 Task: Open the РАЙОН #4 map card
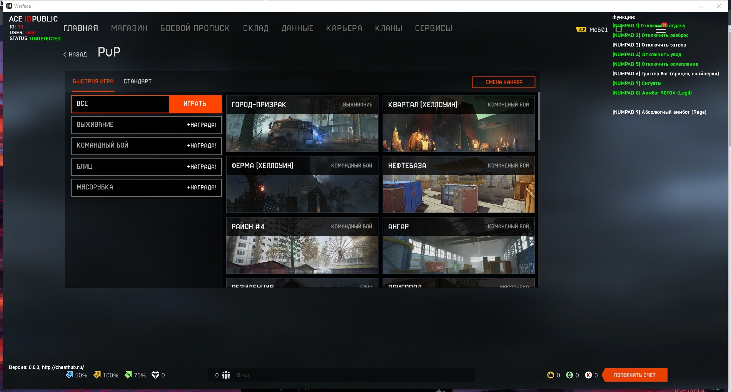[x=302, y=246]
